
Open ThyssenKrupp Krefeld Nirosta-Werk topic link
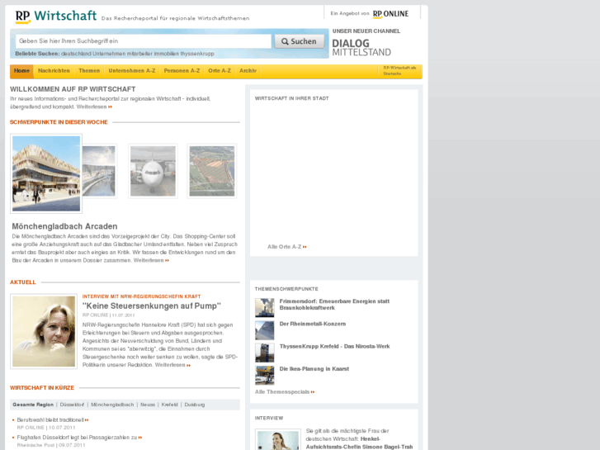(x=335, y=347)
